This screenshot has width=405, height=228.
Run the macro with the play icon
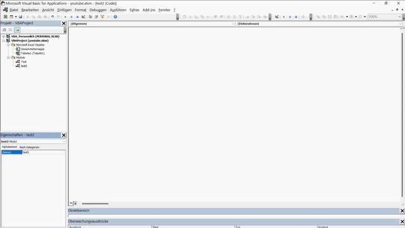click(x=65, y=17)
